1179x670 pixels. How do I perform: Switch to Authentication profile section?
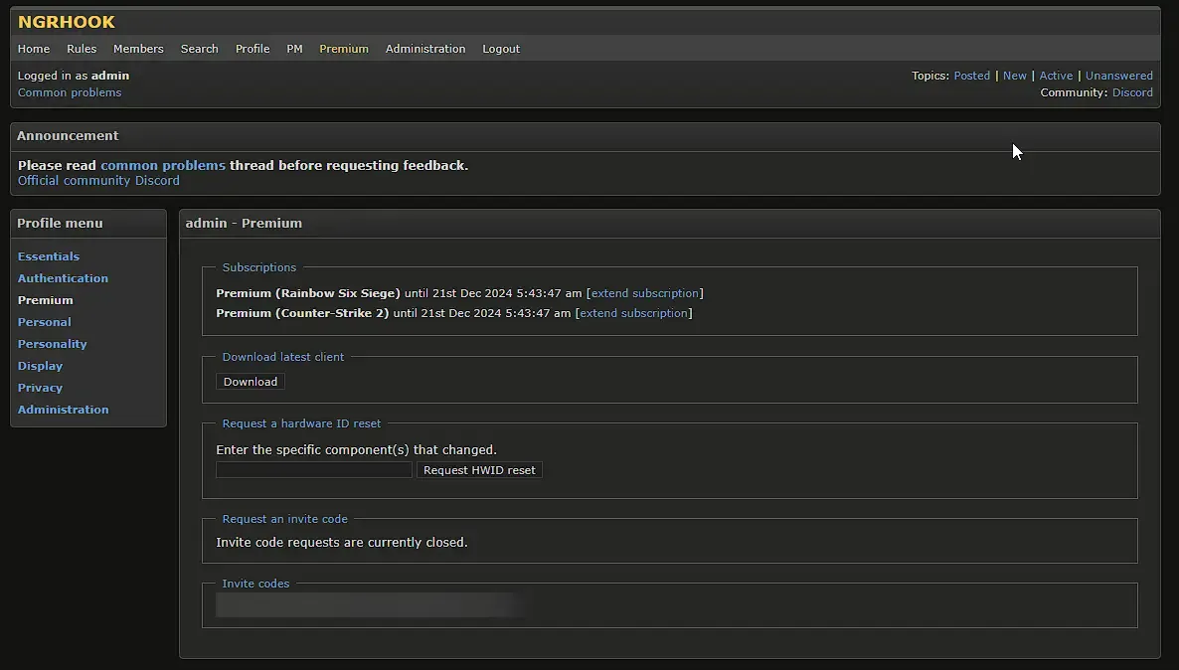pos(63,278)
